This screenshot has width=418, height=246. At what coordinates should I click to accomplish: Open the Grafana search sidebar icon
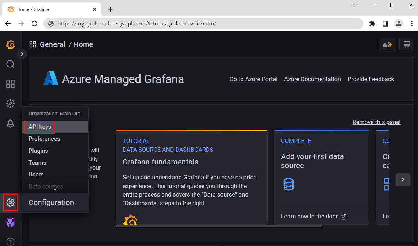[x=10, y=64]
